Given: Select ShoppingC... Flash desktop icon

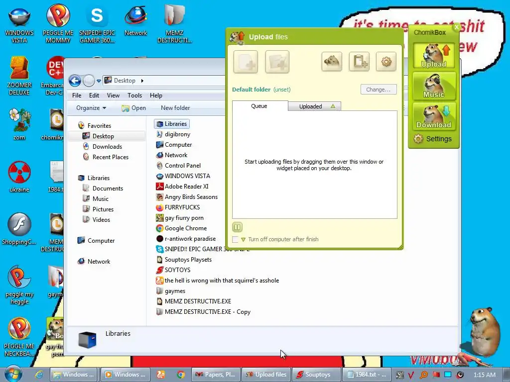Looking at the screenshot, I should [x=19, y=229].
